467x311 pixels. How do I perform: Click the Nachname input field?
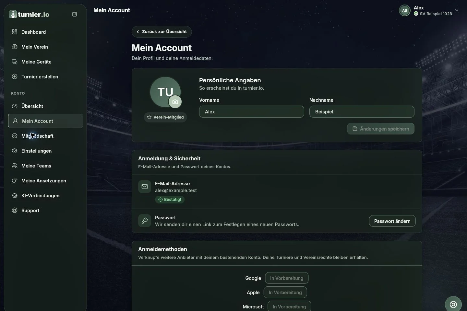click(362, 112)
